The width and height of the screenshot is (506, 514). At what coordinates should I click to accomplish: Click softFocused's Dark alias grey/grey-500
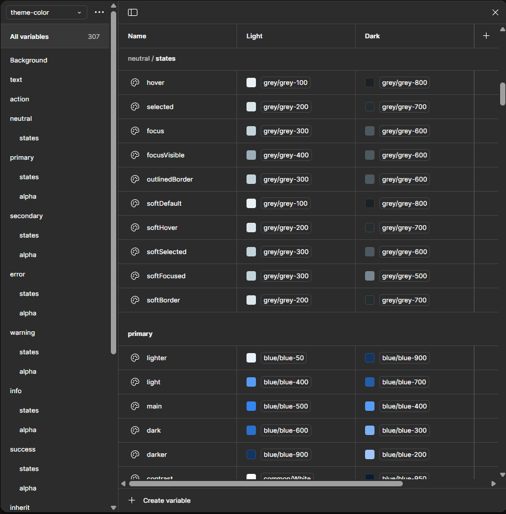(x=405, y=276)
